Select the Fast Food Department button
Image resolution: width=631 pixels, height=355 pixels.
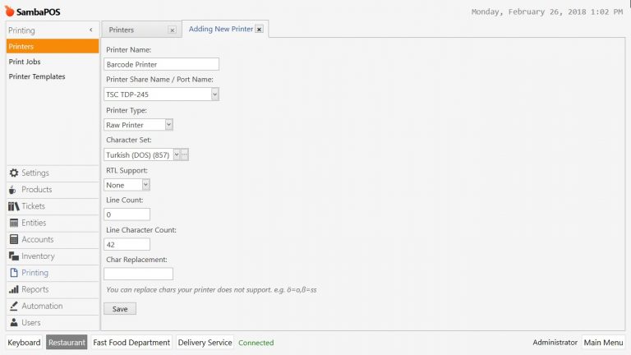(x=131, y=343)
